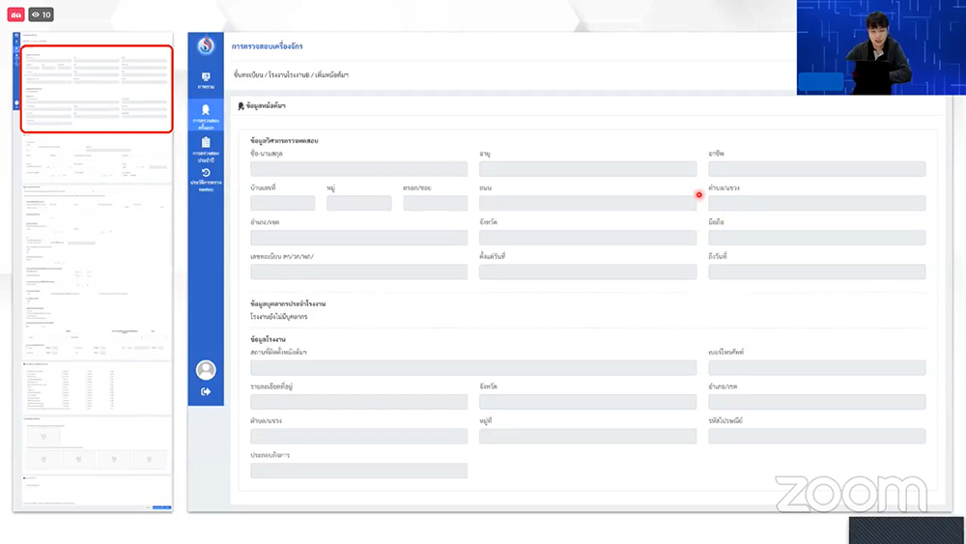Click the logout icon below the avatar
Viewport: 966px width, 544px height.
[206, 391]
